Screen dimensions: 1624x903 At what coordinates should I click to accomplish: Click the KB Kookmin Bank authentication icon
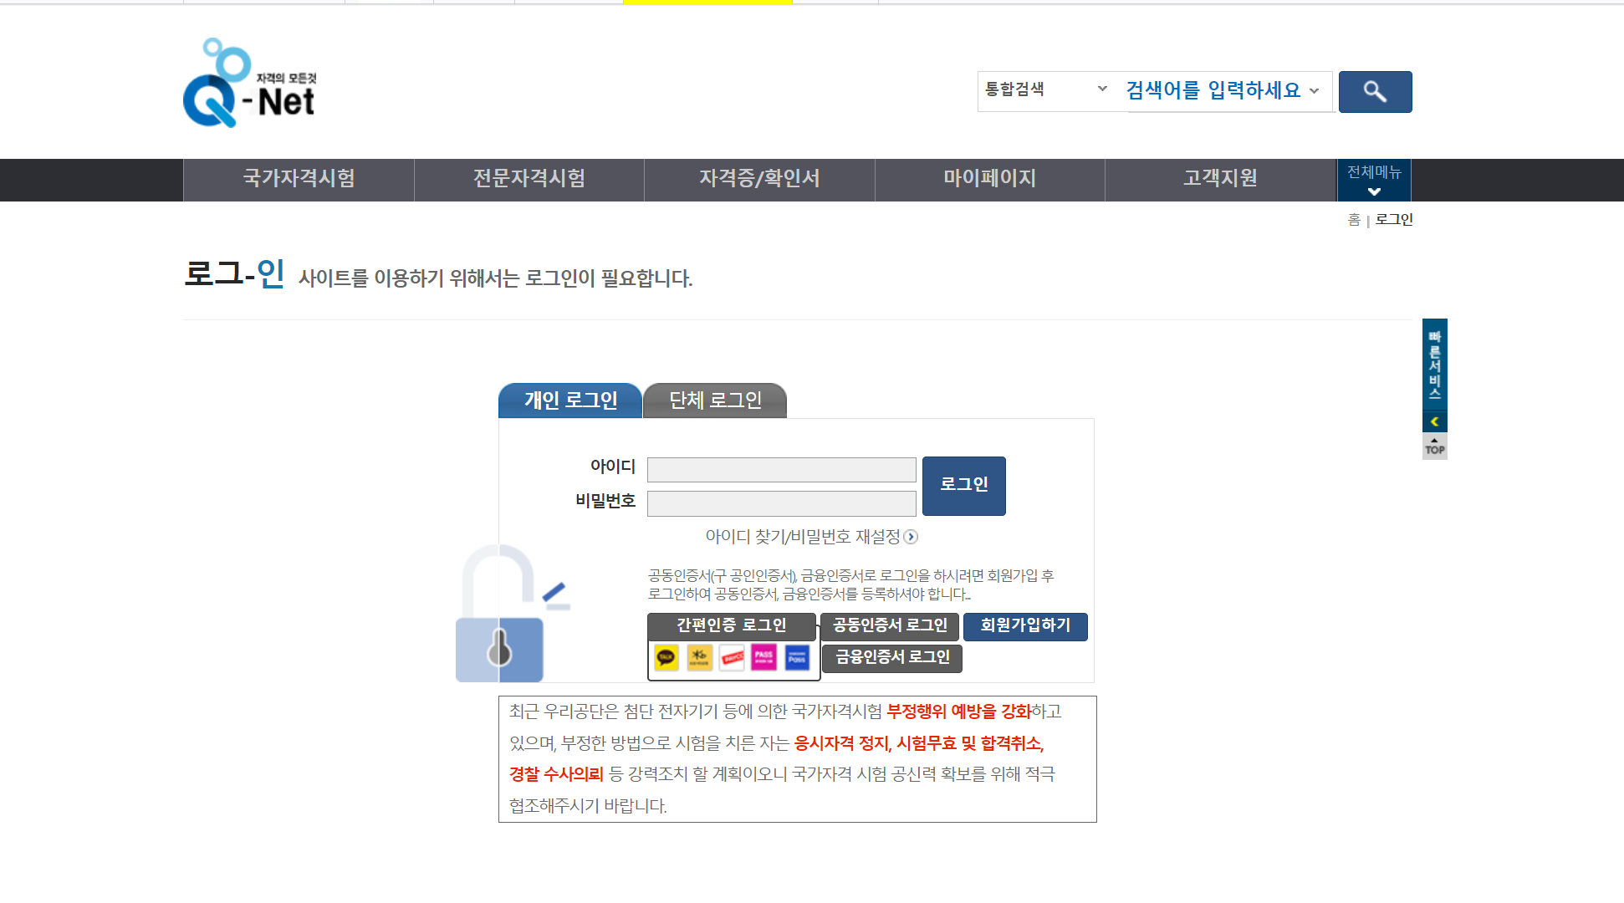(699, 658)
